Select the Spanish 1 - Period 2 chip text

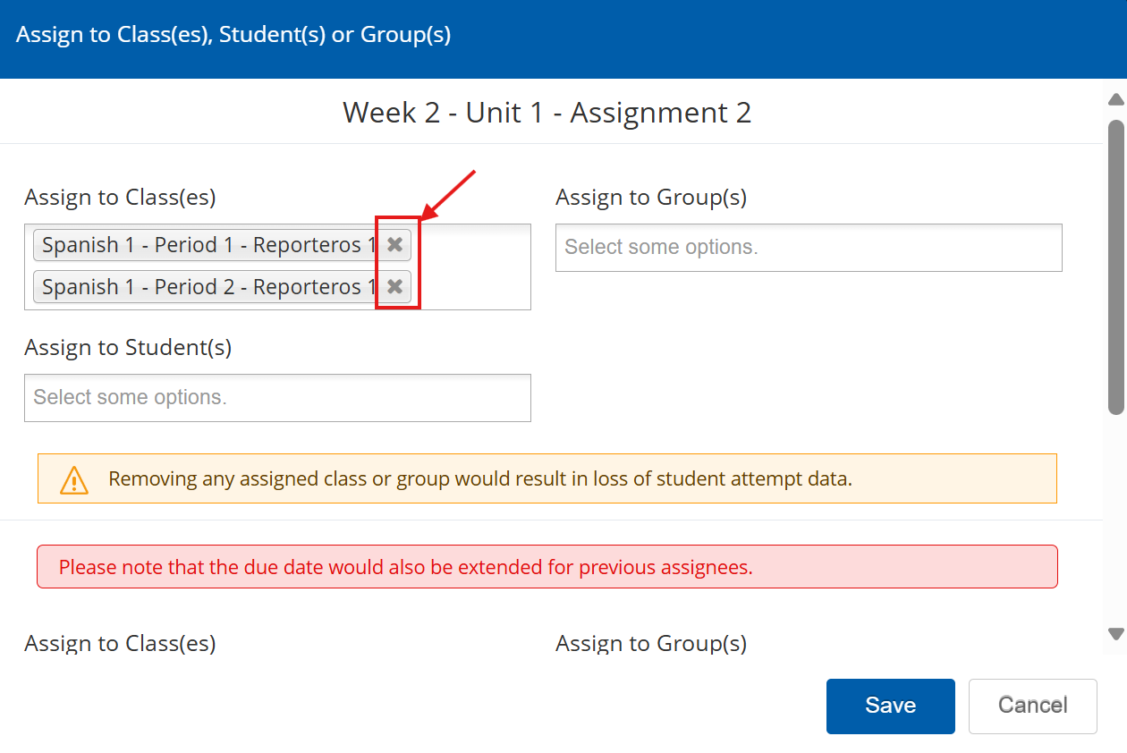pyautogui.click(x=208, y=287)
